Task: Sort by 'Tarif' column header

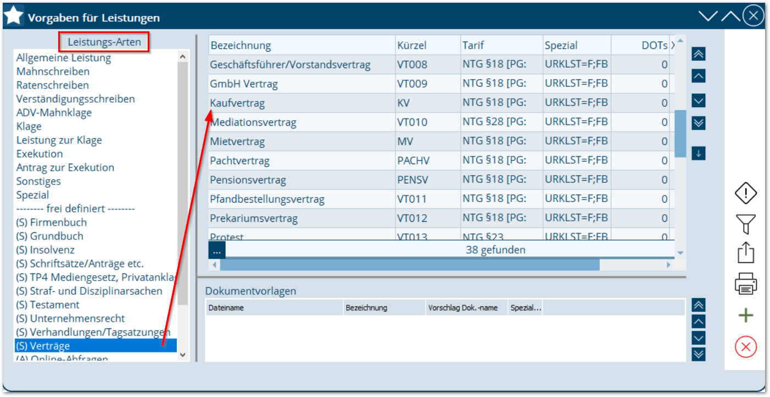Action: pos(502,45)
